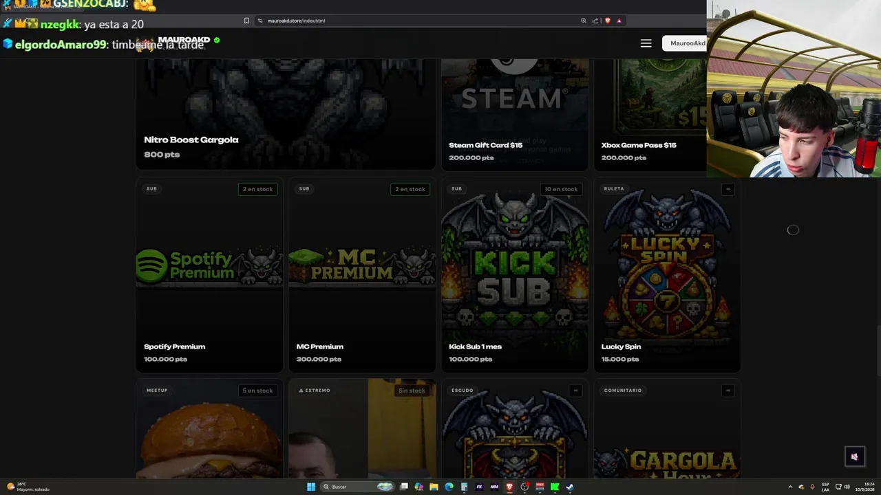This screenshot has width=881, height=495.
Task: Click the "300.000 pts" price on MC Premium
Action: pyautogui.click(x=318, y=359)
